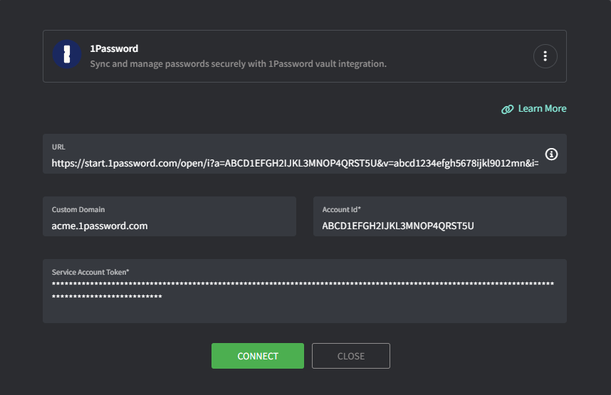Click empty area below token asterisks
This screenshot has height=395, width=611.
(x=304, y=312)
